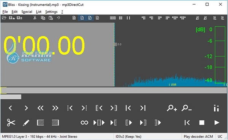Click the Zoom in magnifier icon
This screenshot has width=228, height=140.
tap(172, 108)
